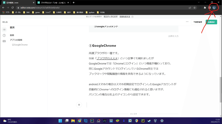Viewport: 222px width, 124px height.
Task: Open the Chrome profile avatar
Action: [214, 8]
